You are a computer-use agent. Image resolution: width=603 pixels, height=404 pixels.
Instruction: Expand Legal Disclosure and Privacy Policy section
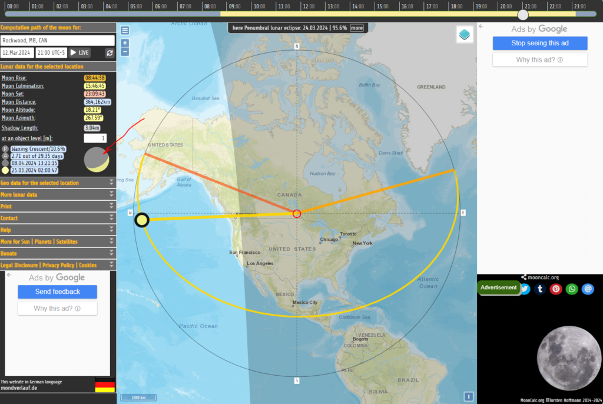[x=58, y=265]
